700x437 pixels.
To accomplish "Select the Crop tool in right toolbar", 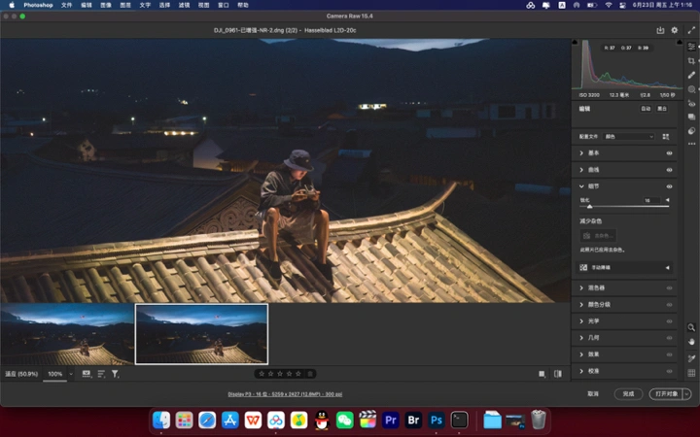I will point(691,60).
